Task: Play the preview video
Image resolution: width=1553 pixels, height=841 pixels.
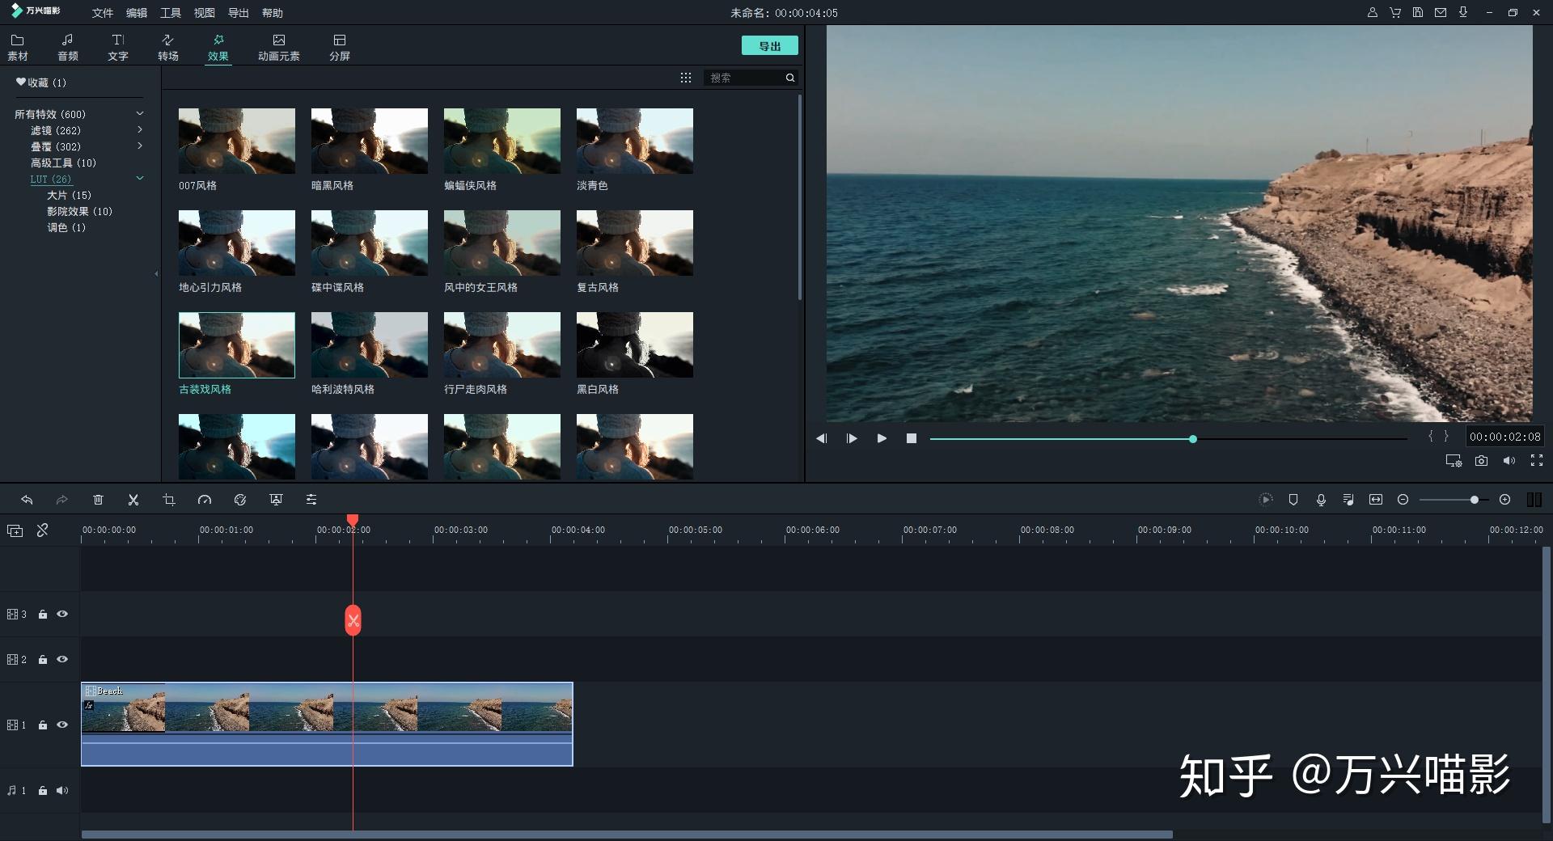Action: [882, 438]
